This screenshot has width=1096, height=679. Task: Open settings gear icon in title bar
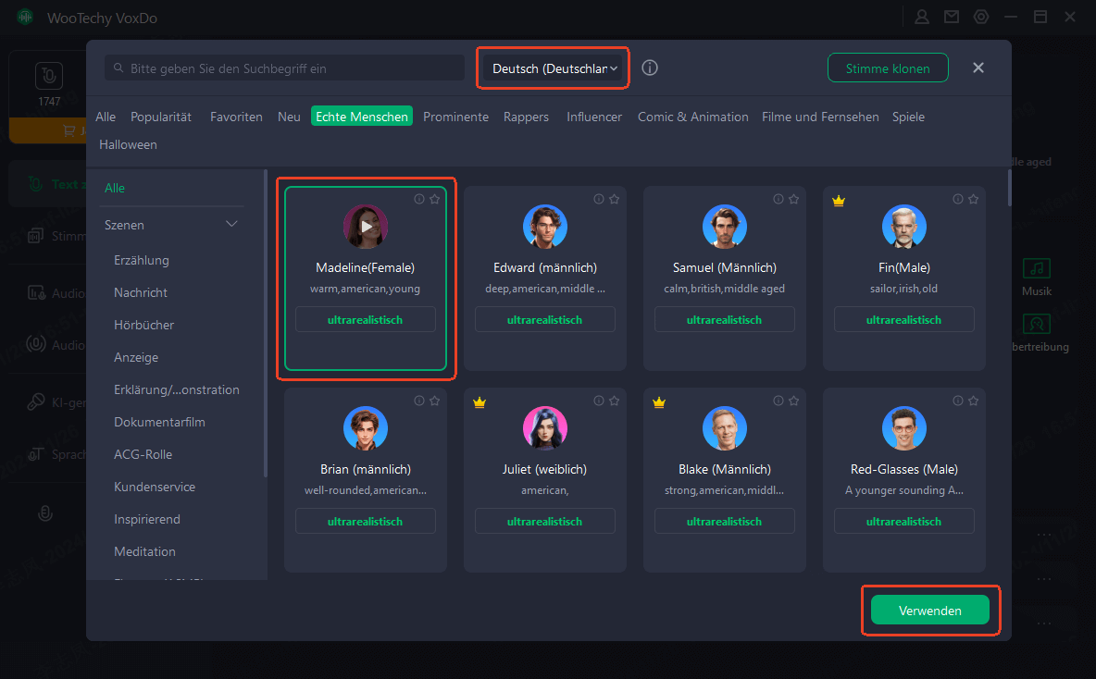(981, 17)
